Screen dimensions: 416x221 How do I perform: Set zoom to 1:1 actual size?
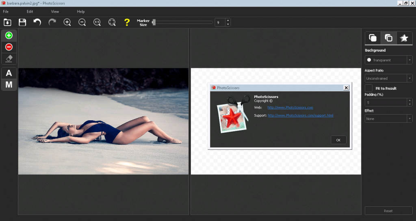click(x=97, y=22)
